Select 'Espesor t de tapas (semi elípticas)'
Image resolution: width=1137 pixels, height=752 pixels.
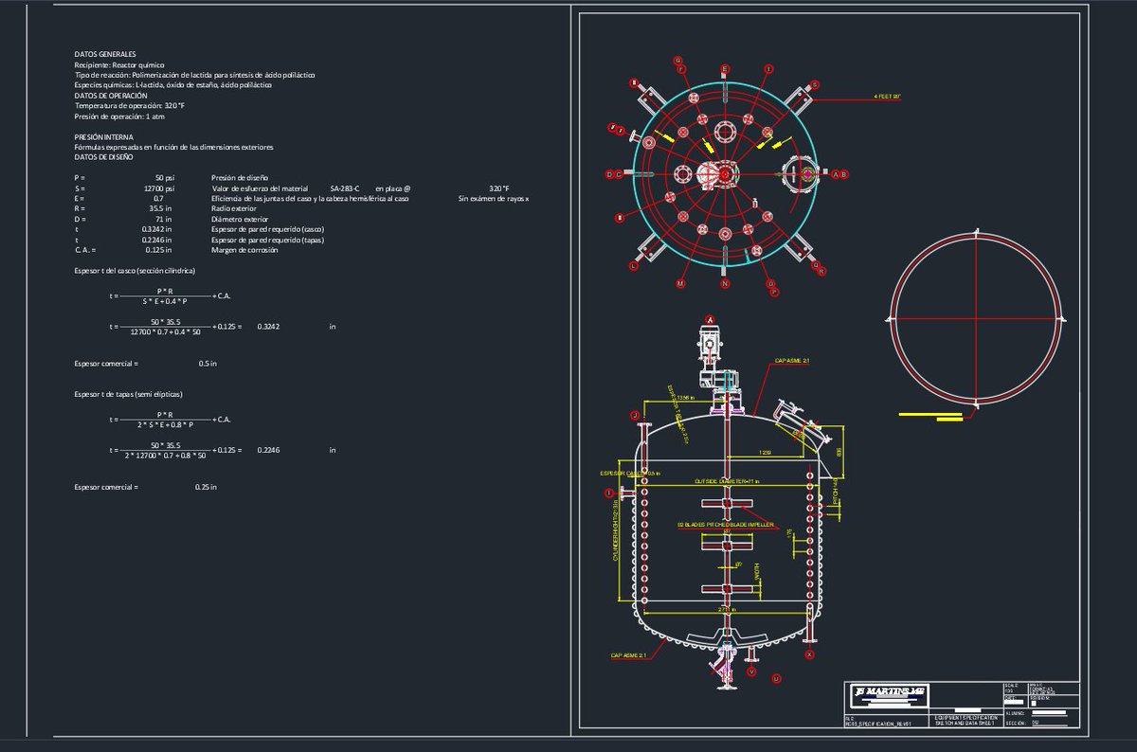pos(128,393)
